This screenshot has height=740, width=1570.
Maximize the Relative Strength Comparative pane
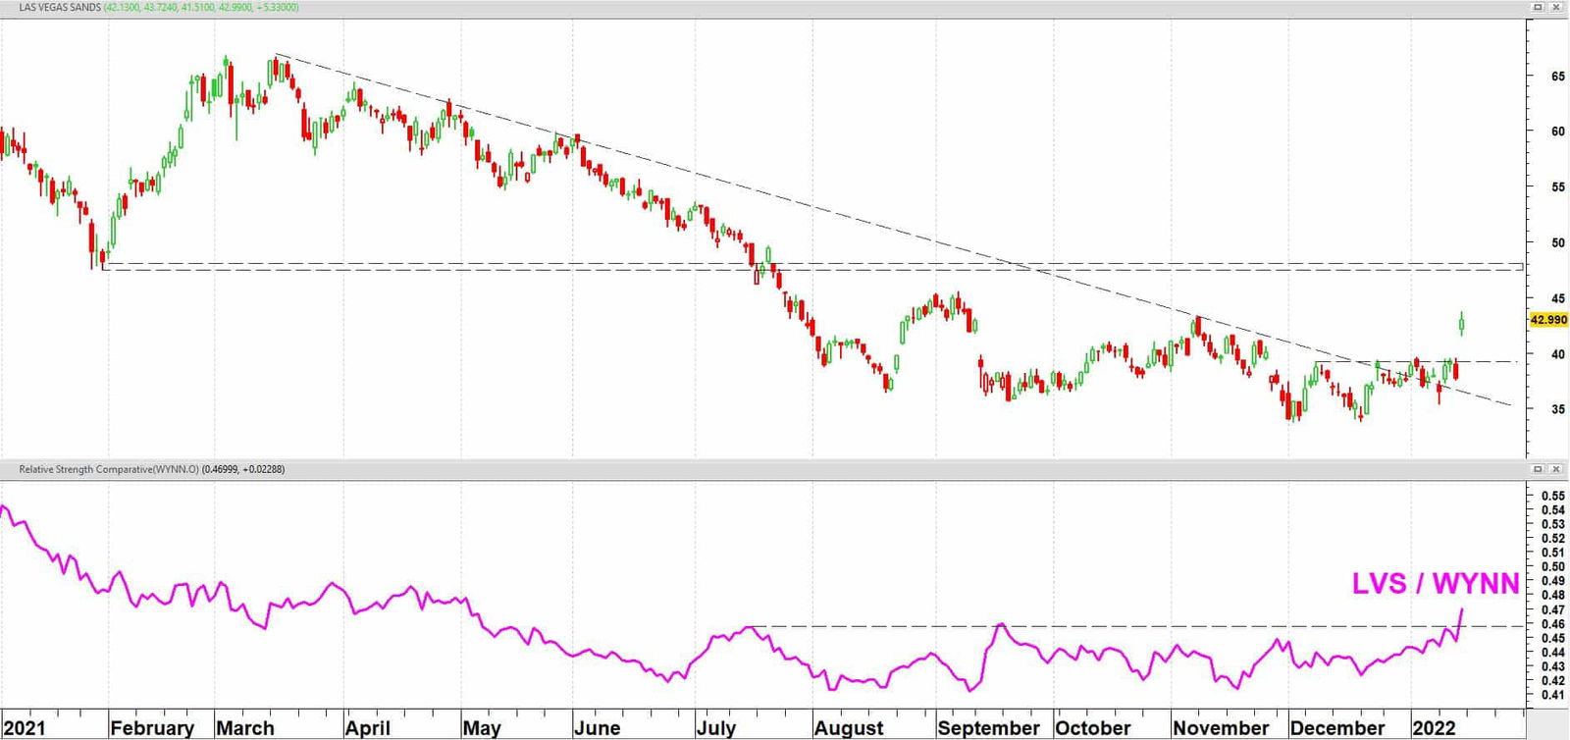coord(1539,469)
